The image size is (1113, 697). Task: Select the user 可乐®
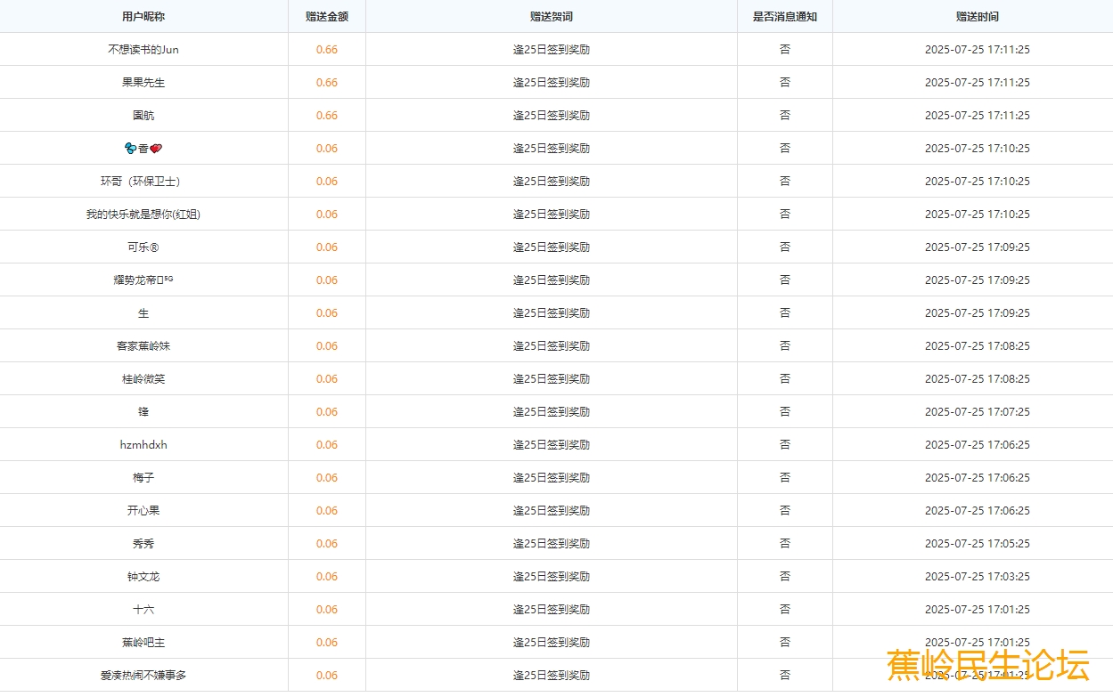pos(143,247)
